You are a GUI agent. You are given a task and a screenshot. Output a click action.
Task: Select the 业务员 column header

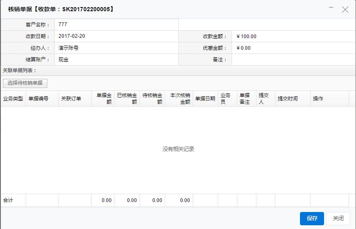[225, 99]
